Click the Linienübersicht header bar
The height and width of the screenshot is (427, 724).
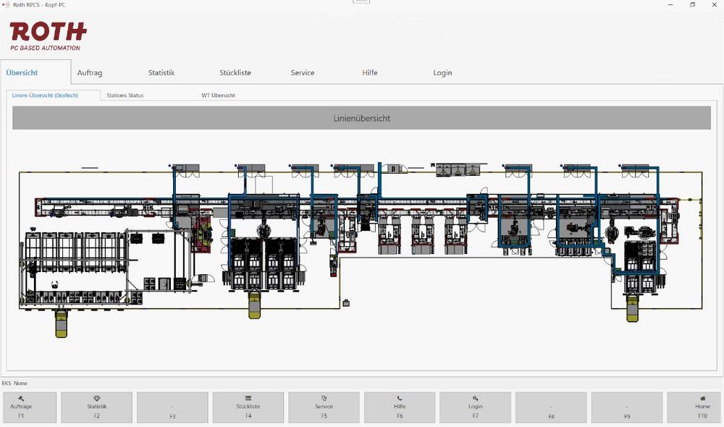pos(361,118)
